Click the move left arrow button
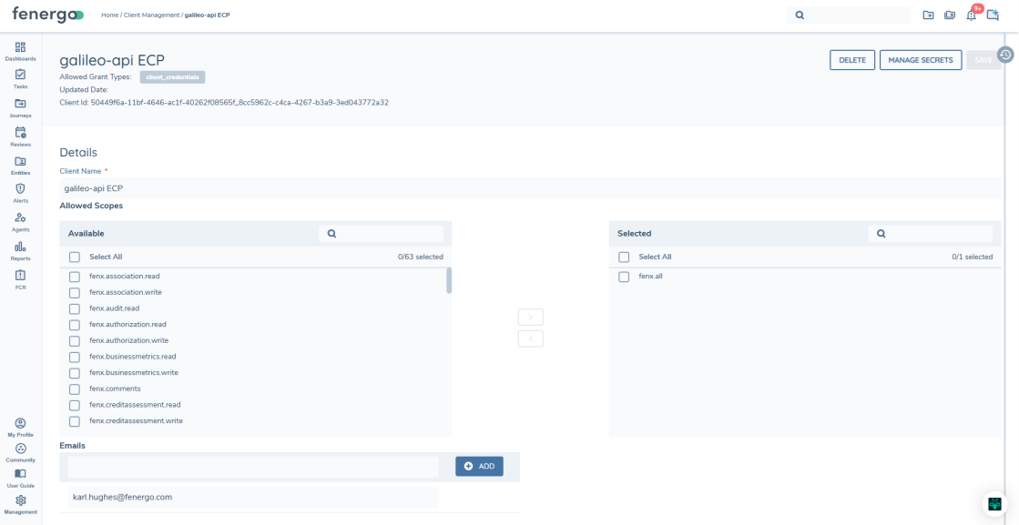 [530, 338]
